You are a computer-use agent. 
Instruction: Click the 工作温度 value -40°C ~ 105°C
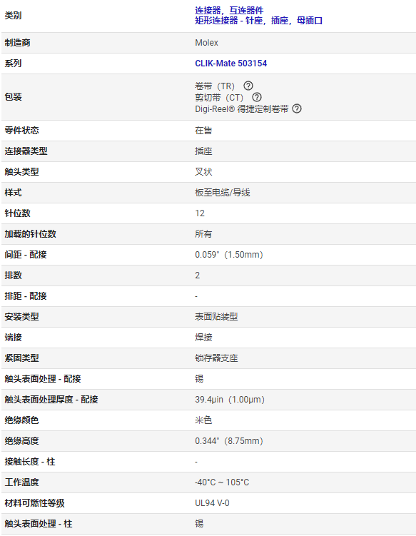pos(222,482)
